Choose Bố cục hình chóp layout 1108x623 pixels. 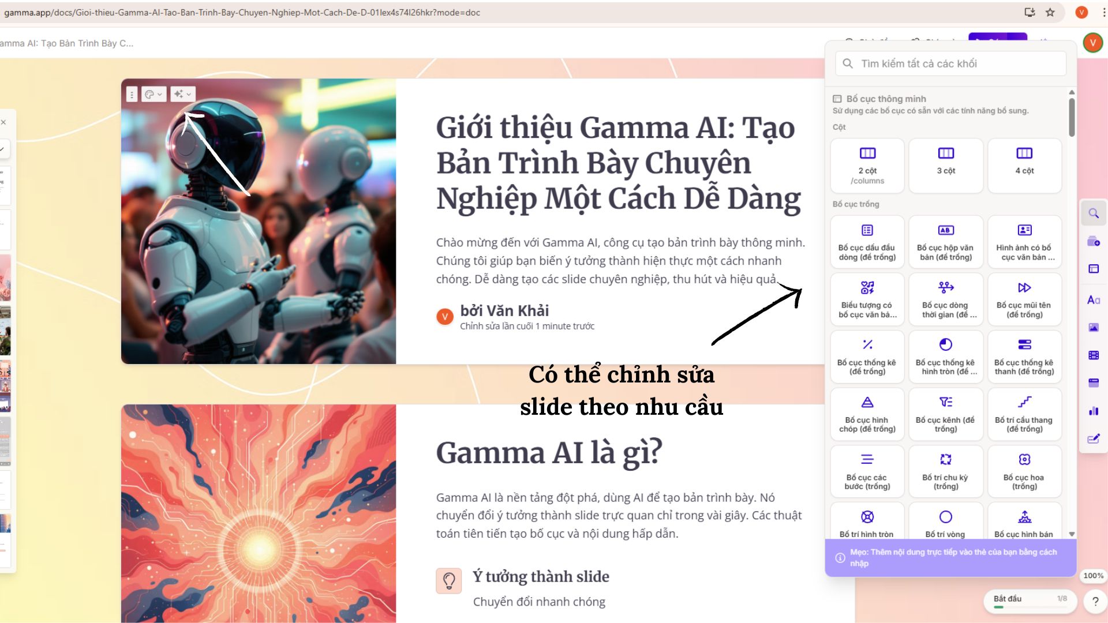click(x=867, y=414)
